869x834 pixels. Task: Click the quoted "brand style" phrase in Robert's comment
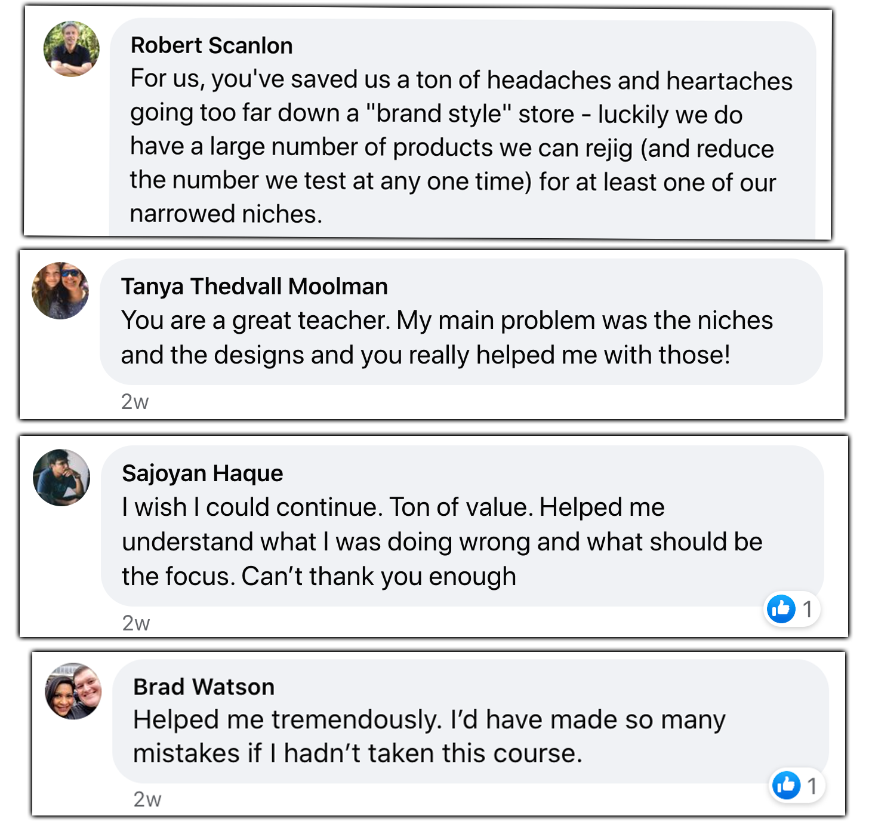[x=438, y=113]
